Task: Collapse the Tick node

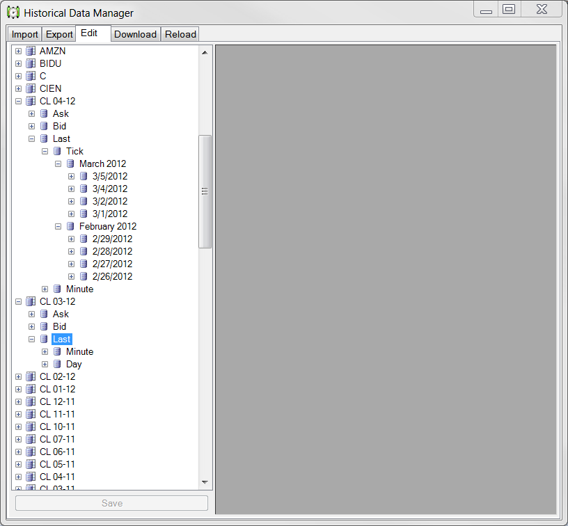Action: click(x=45, y=151)
